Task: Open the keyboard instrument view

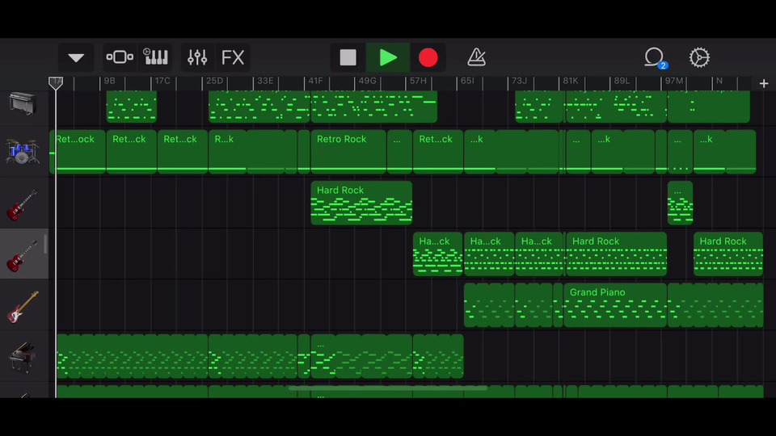Action: [x=155, y=57]
